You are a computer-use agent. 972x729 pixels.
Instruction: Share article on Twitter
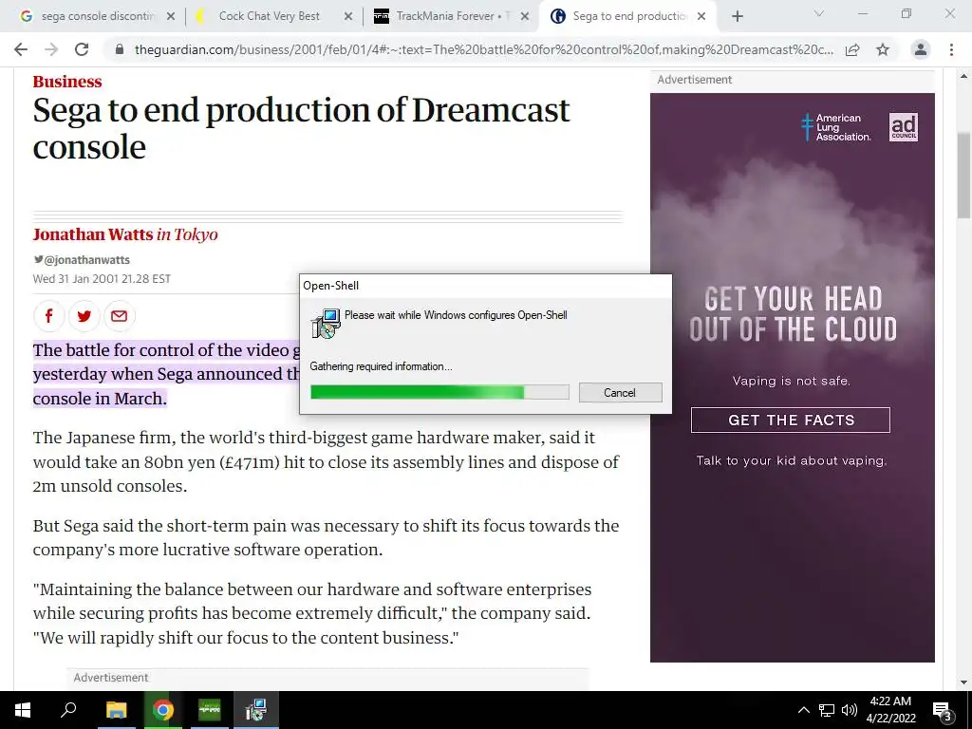tap(84, 316)
